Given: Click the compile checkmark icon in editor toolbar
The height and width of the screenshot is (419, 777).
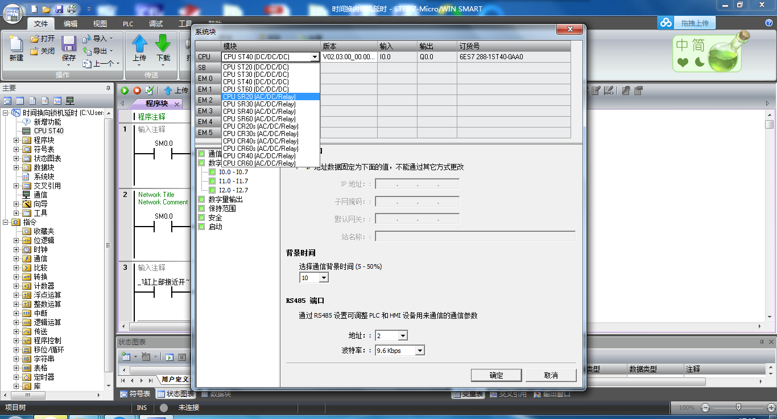Looking at the screenshot, I should click(x=150, y=91).
